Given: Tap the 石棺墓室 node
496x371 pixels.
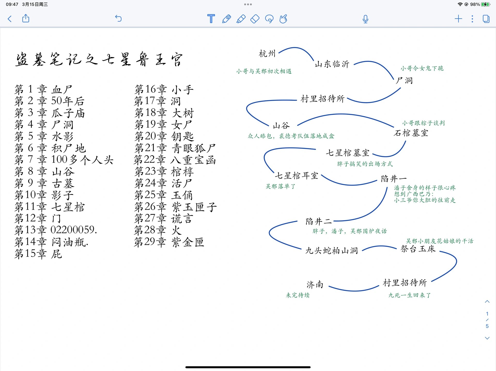Looking at the screenshot, I should pyautogui.click(x=411, y=133).
